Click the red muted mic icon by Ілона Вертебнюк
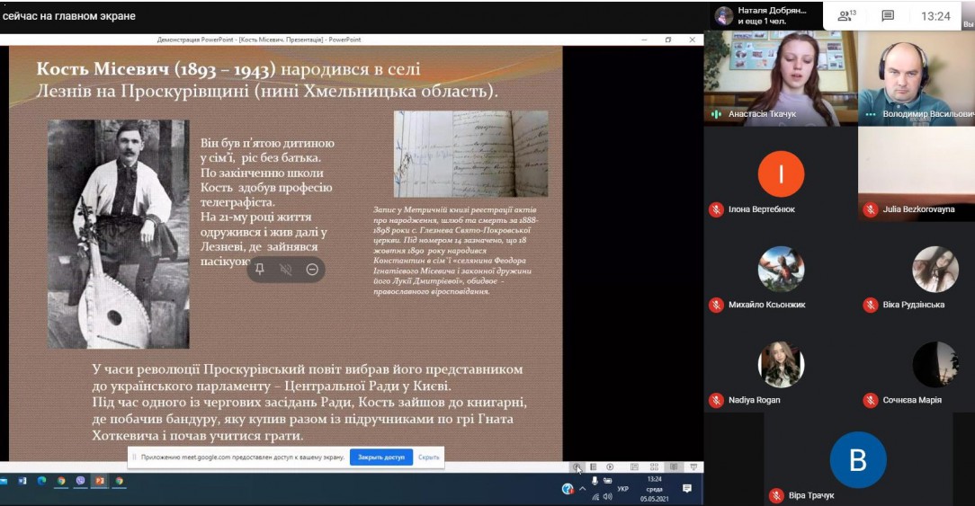This screenshot has width=975, height=506. [716, 209]
